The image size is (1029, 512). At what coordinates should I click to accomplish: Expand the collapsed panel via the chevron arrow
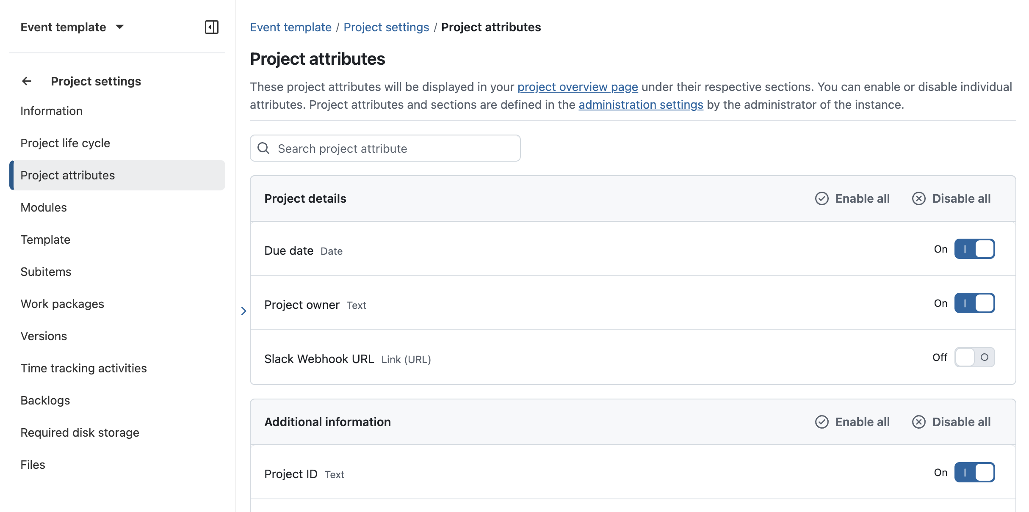click(243, 311)
